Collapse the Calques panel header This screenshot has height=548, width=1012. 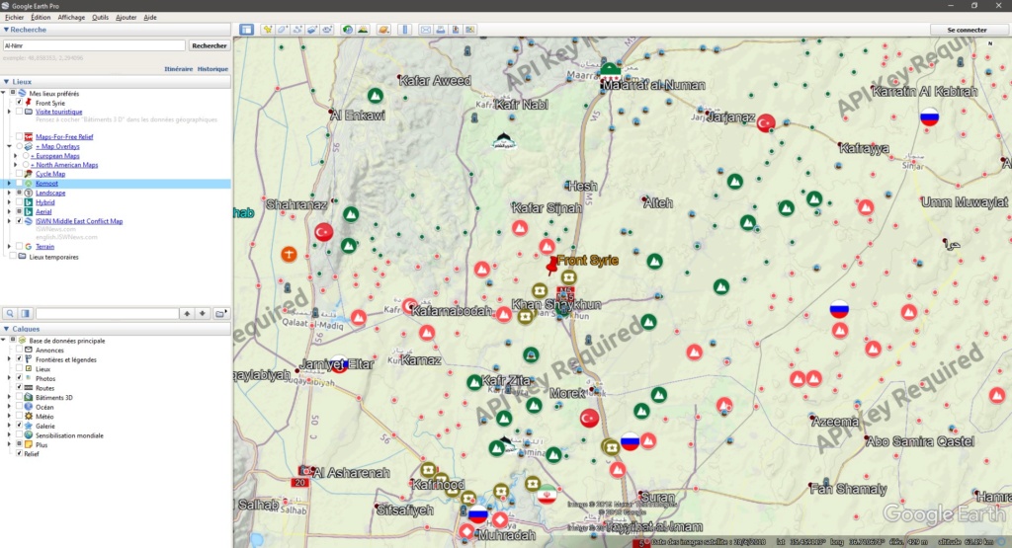coord(7,329)
